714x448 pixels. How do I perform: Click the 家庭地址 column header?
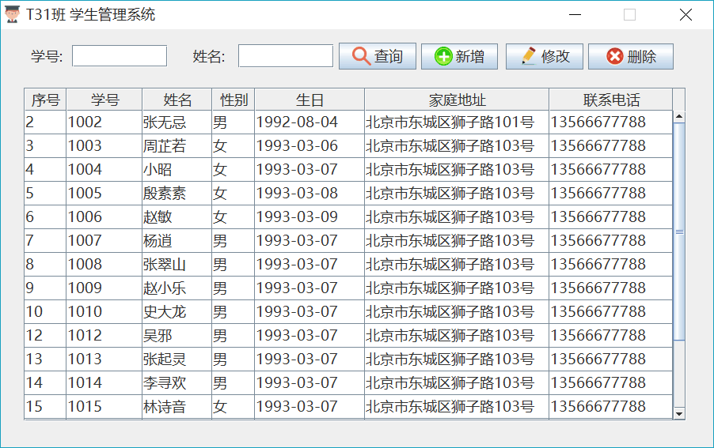(457, 100)
